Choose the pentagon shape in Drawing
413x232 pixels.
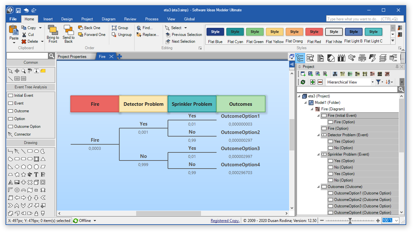(23, 167)
